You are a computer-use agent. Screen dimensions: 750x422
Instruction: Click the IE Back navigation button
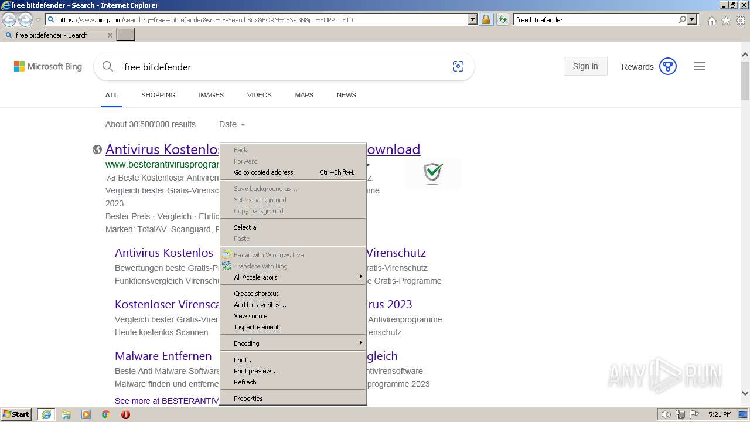point(9,20)
